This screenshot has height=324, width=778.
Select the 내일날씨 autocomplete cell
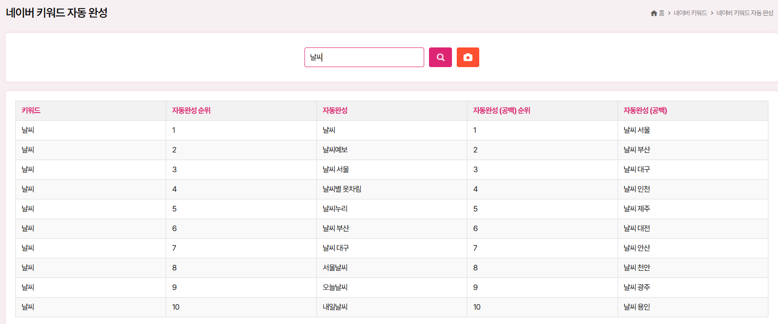392,307
